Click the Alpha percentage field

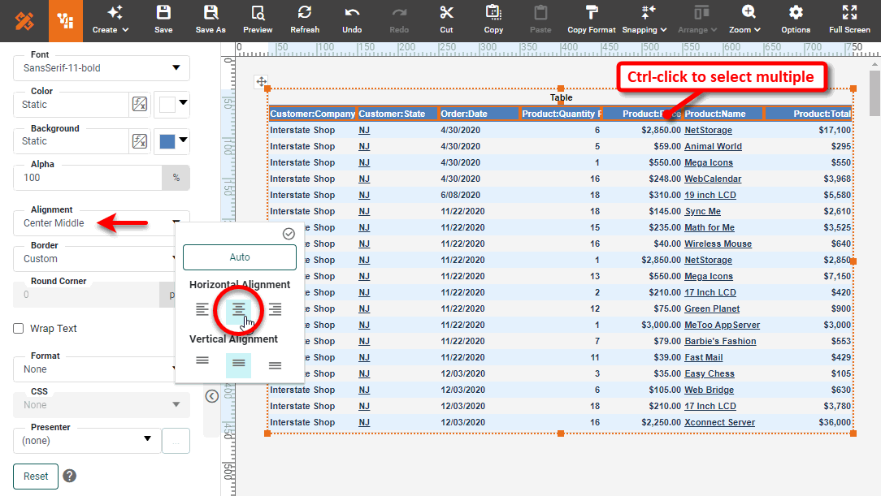pos(89,177)
